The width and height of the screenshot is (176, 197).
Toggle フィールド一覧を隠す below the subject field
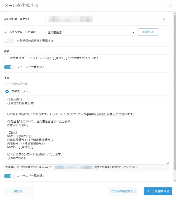pos(9,67)
